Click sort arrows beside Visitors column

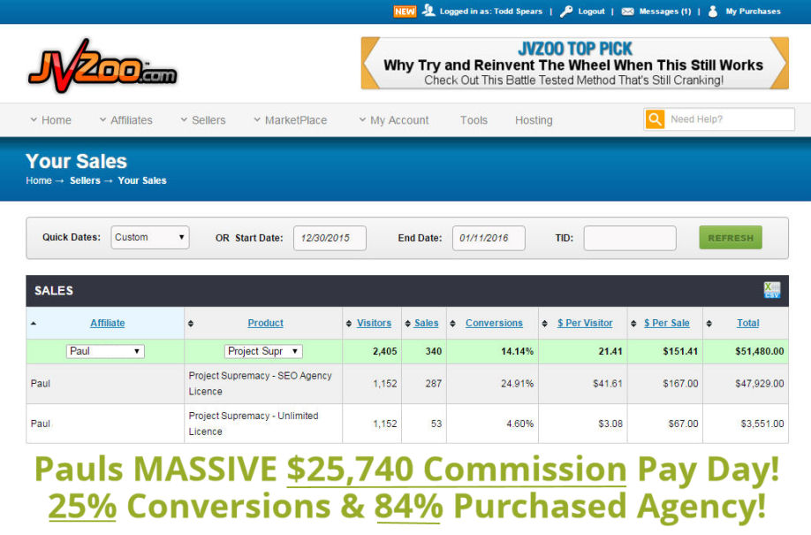[349, 323]
